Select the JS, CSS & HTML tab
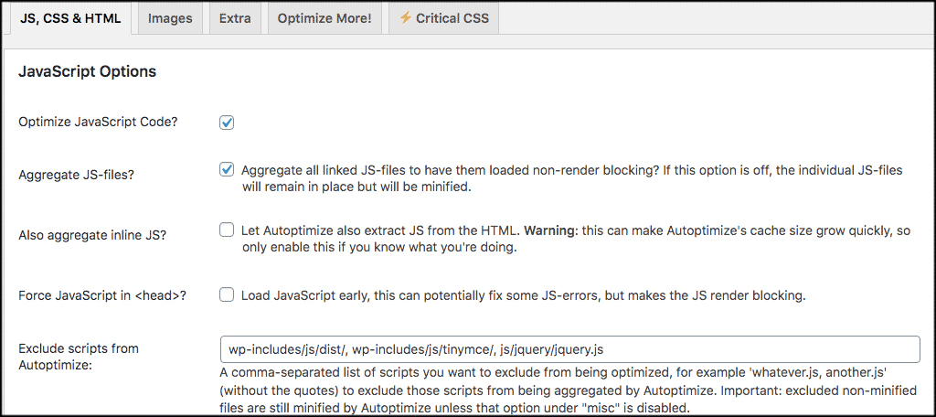936x417 pixels. click(x=71, y=18)
